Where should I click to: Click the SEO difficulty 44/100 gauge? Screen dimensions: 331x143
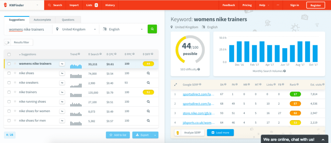point(190,50)
